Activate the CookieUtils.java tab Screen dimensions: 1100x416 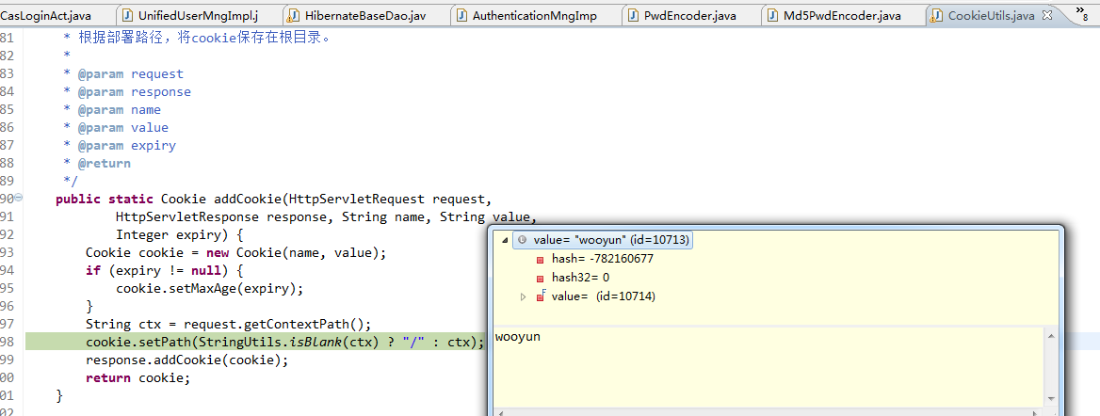point(991,15)
